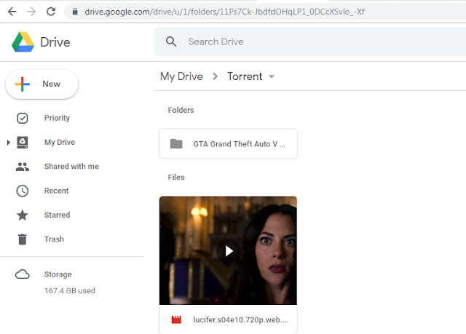
Task: Click the breadcrumb chevron separator
Action: 216,76
